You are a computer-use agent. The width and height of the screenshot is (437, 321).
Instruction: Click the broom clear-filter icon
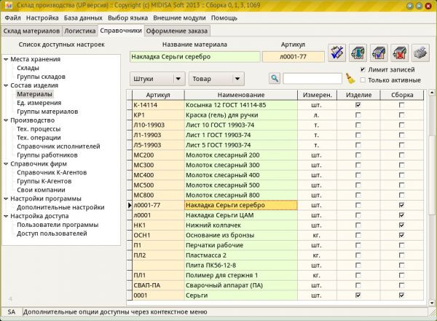coord(350,79)
